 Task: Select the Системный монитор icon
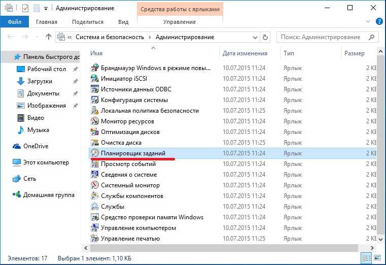(95, 185)
